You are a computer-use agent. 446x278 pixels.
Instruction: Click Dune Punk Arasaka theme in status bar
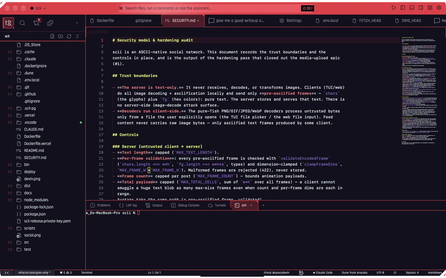click(x=355, y=273)
